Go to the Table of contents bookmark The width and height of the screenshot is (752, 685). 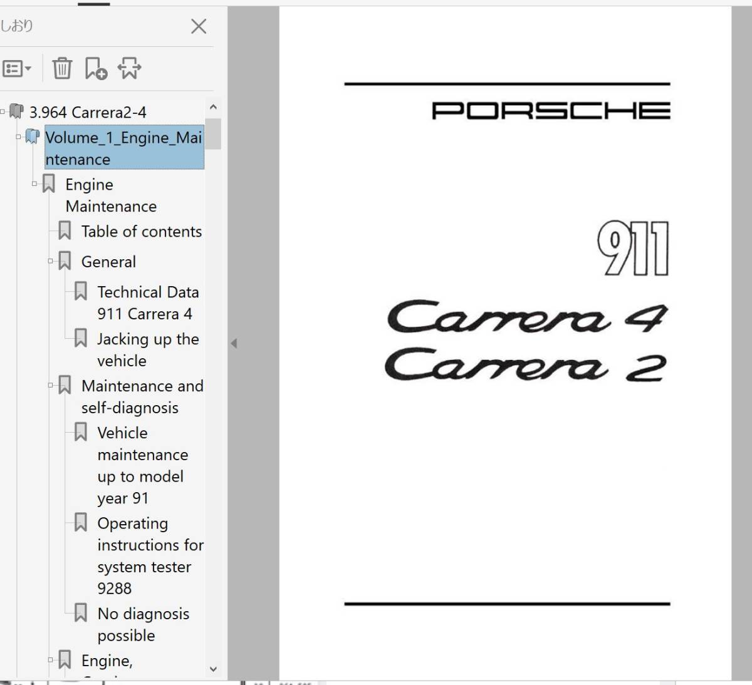click(142, 232)
